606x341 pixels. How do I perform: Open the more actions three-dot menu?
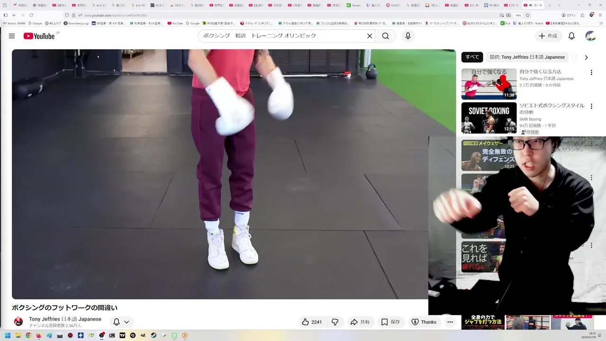[x=450, y=322]
